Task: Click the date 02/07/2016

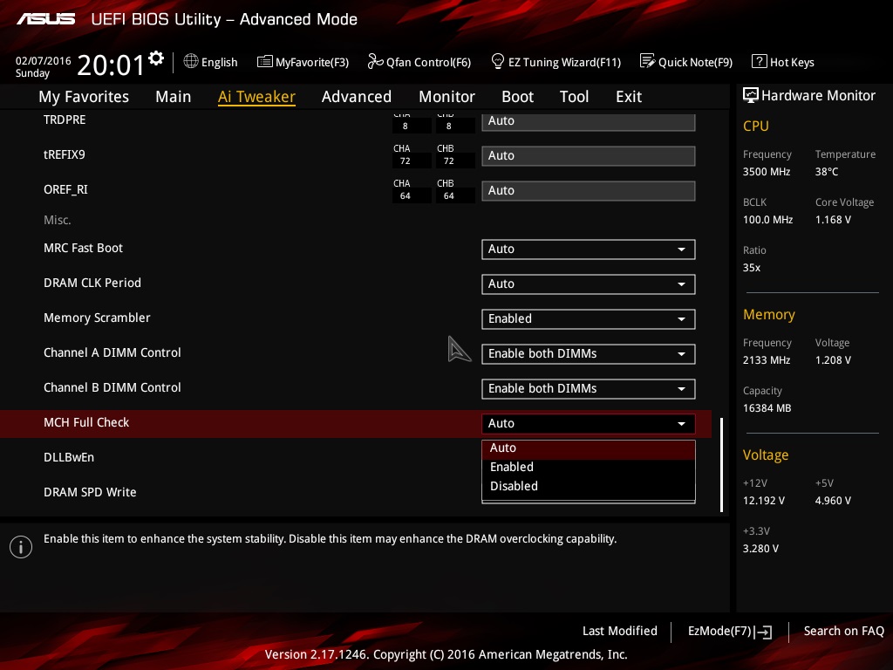Action: pyautogui.click(x=44, y=61)
